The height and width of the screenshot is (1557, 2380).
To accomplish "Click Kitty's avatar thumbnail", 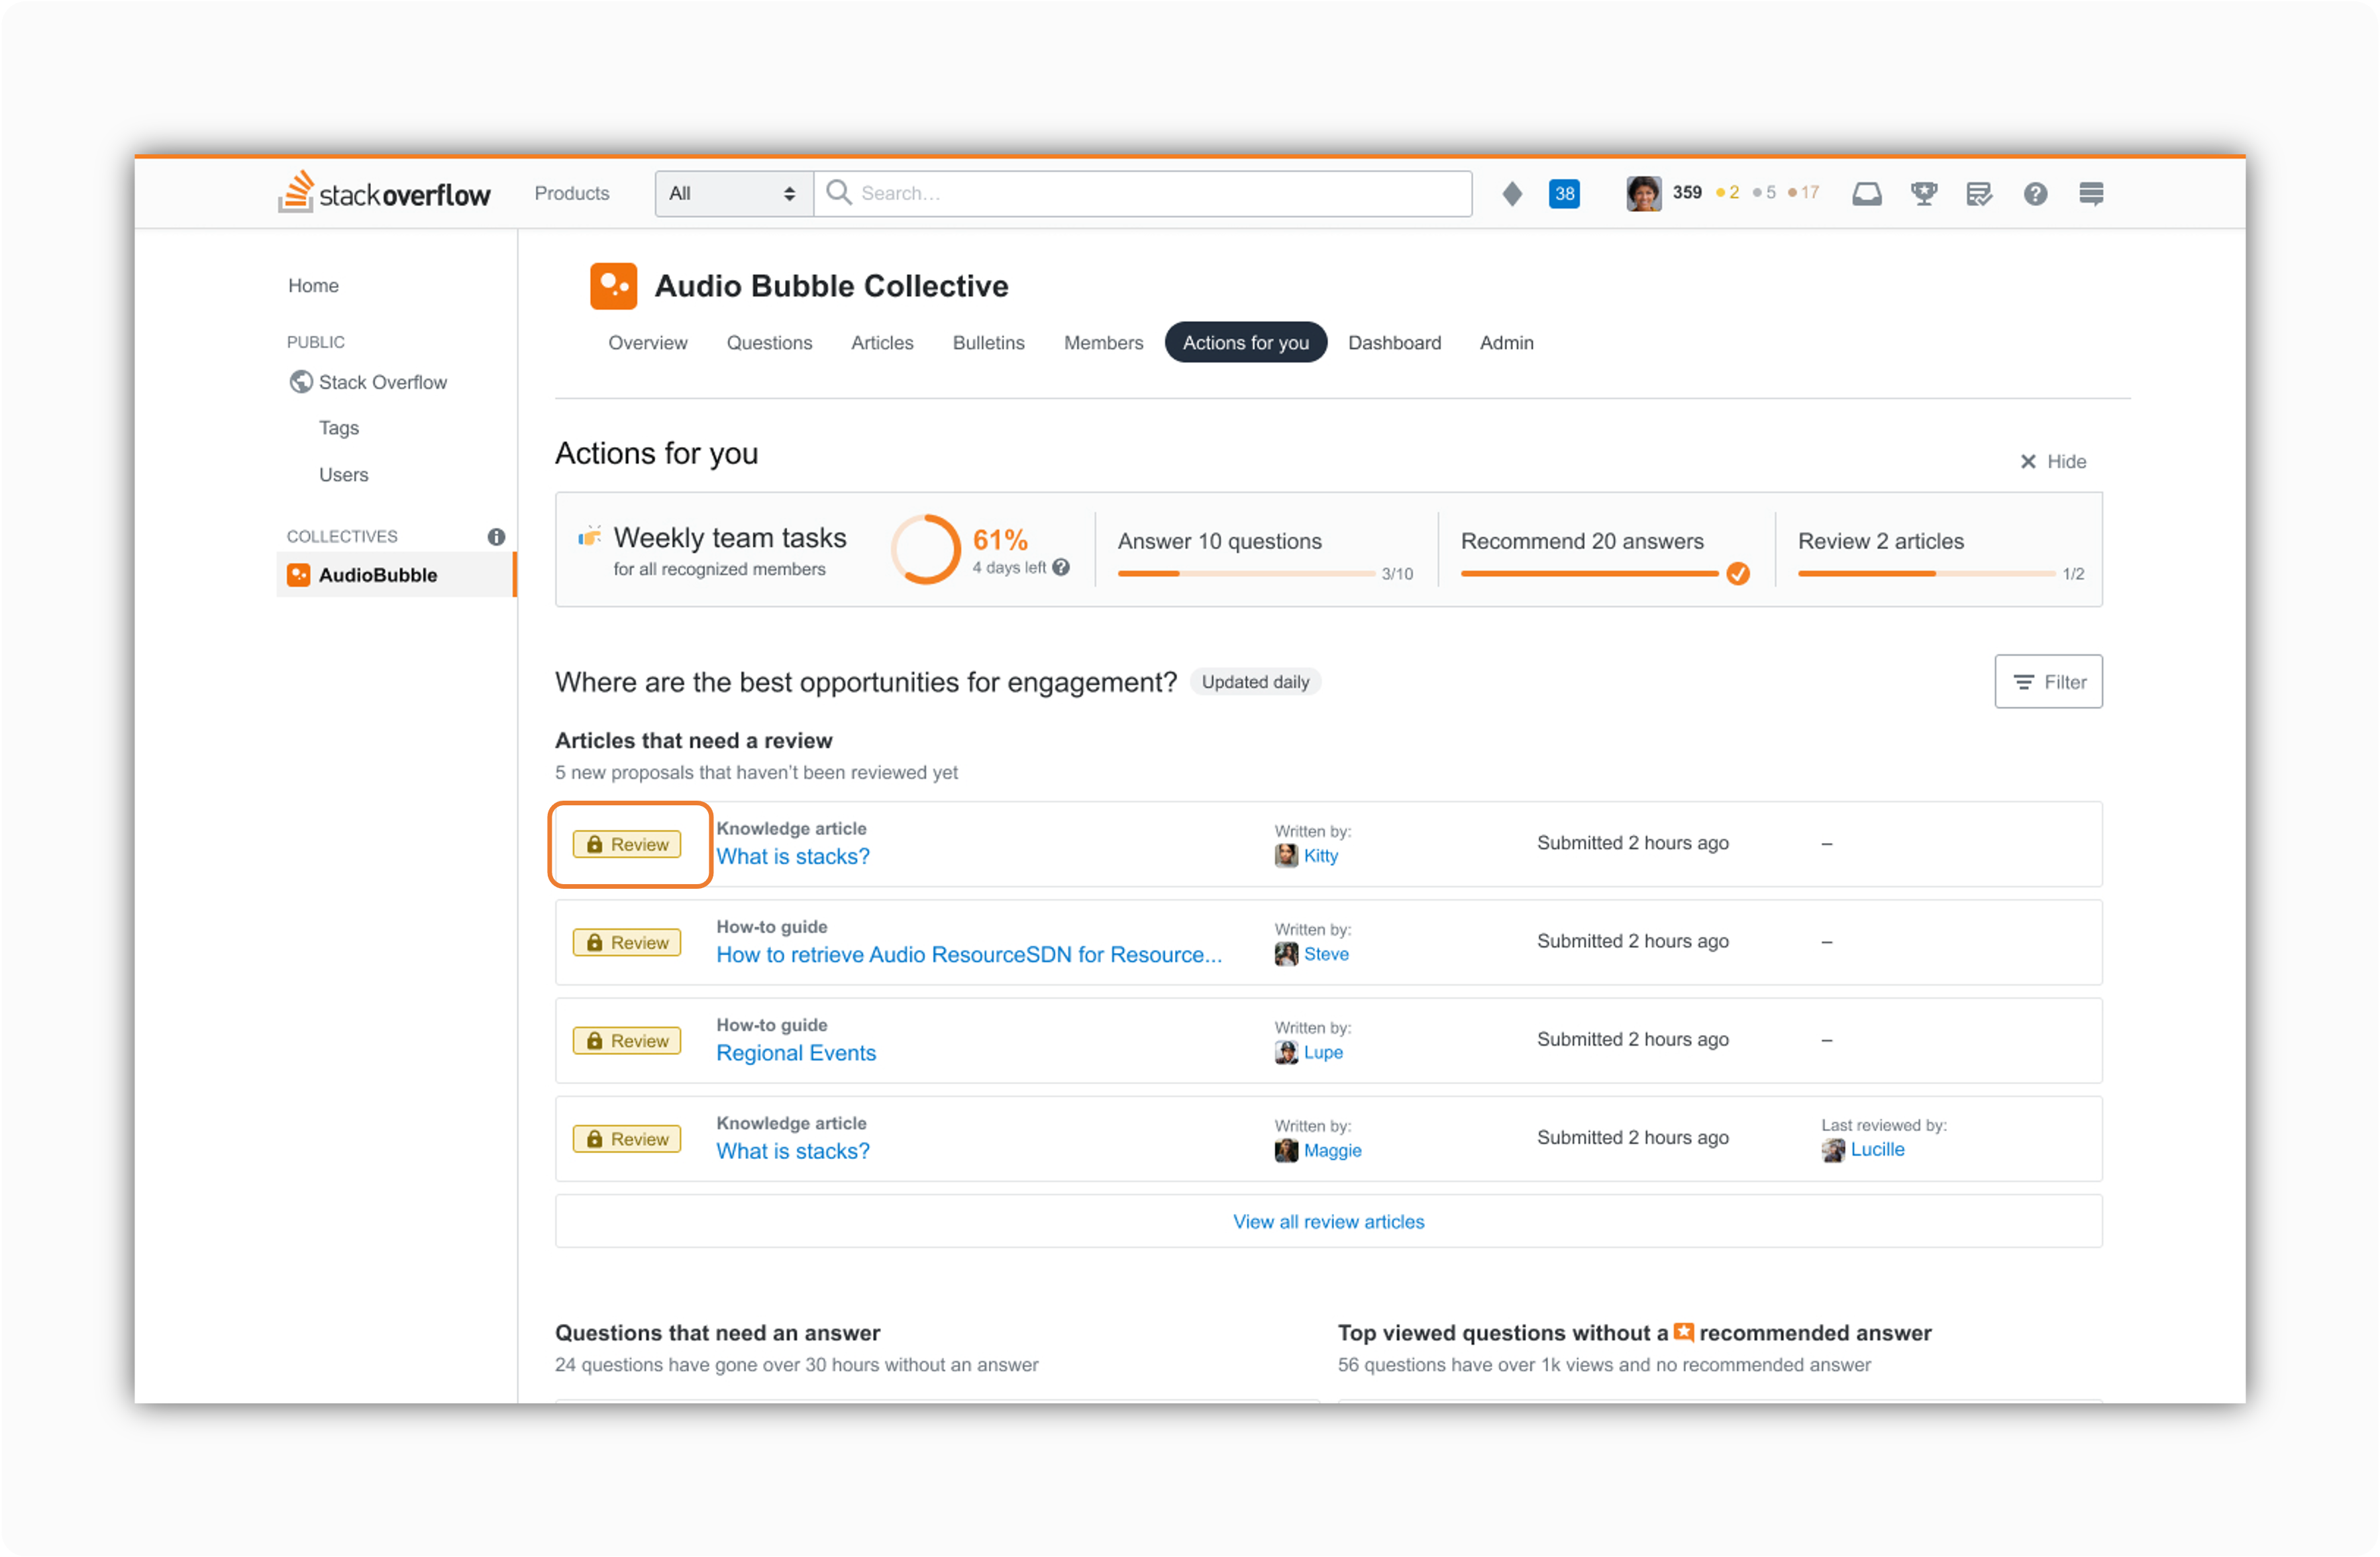I will coord(1286,856).
